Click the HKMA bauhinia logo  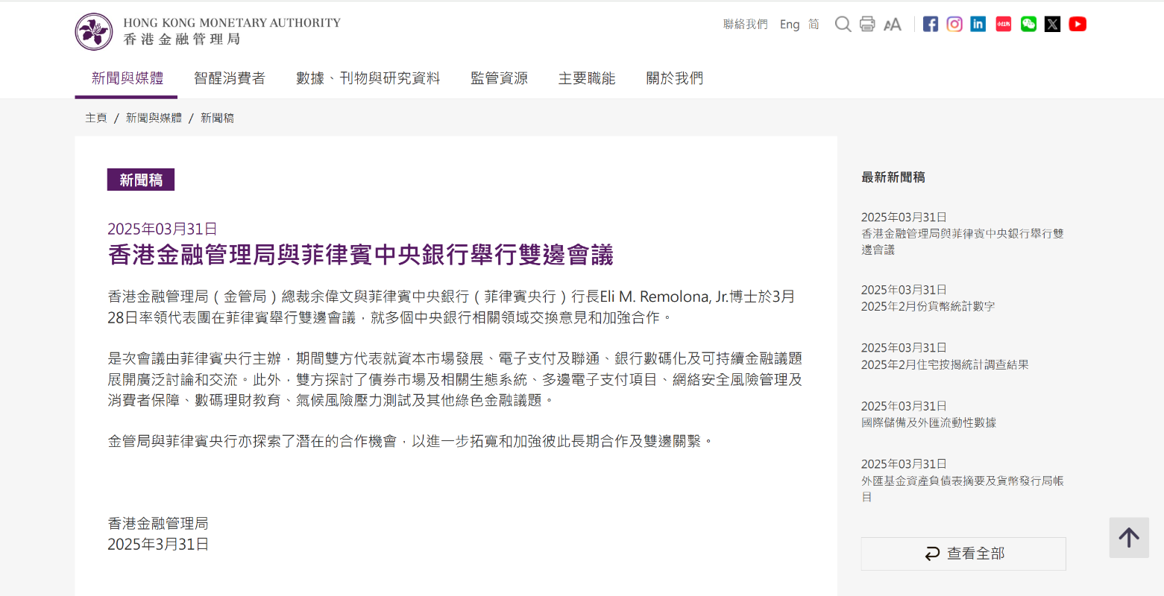click(x=94, y=31)
